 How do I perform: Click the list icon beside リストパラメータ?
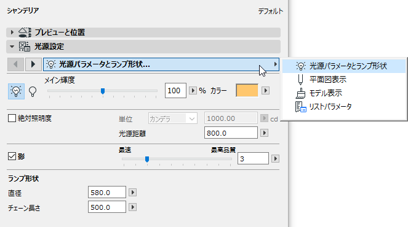click(x=300, y=107)
